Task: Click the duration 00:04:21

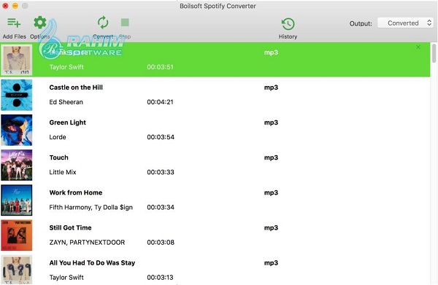Action: click(161, 102)
